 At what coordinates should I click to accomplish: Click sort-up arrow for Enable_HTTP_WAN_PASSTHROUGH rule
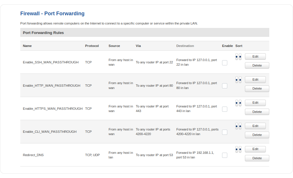click(237, 80)
